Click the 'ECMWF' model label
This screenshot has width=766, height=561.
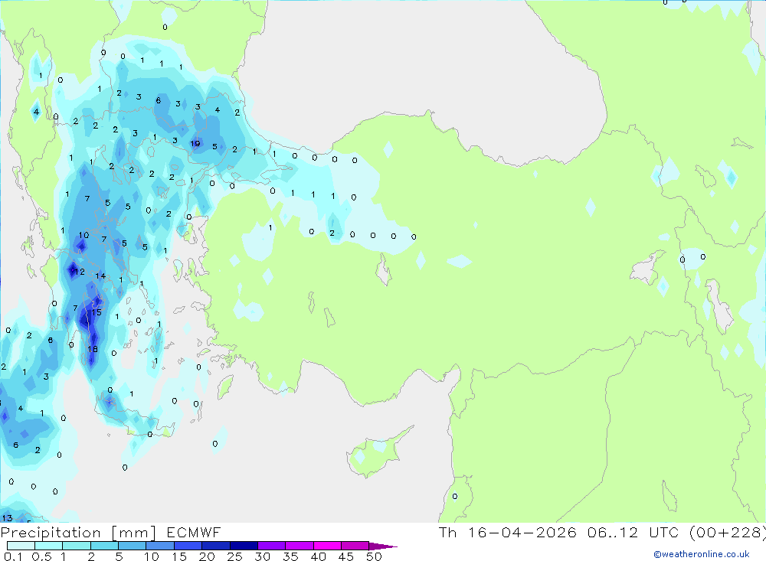194,532
